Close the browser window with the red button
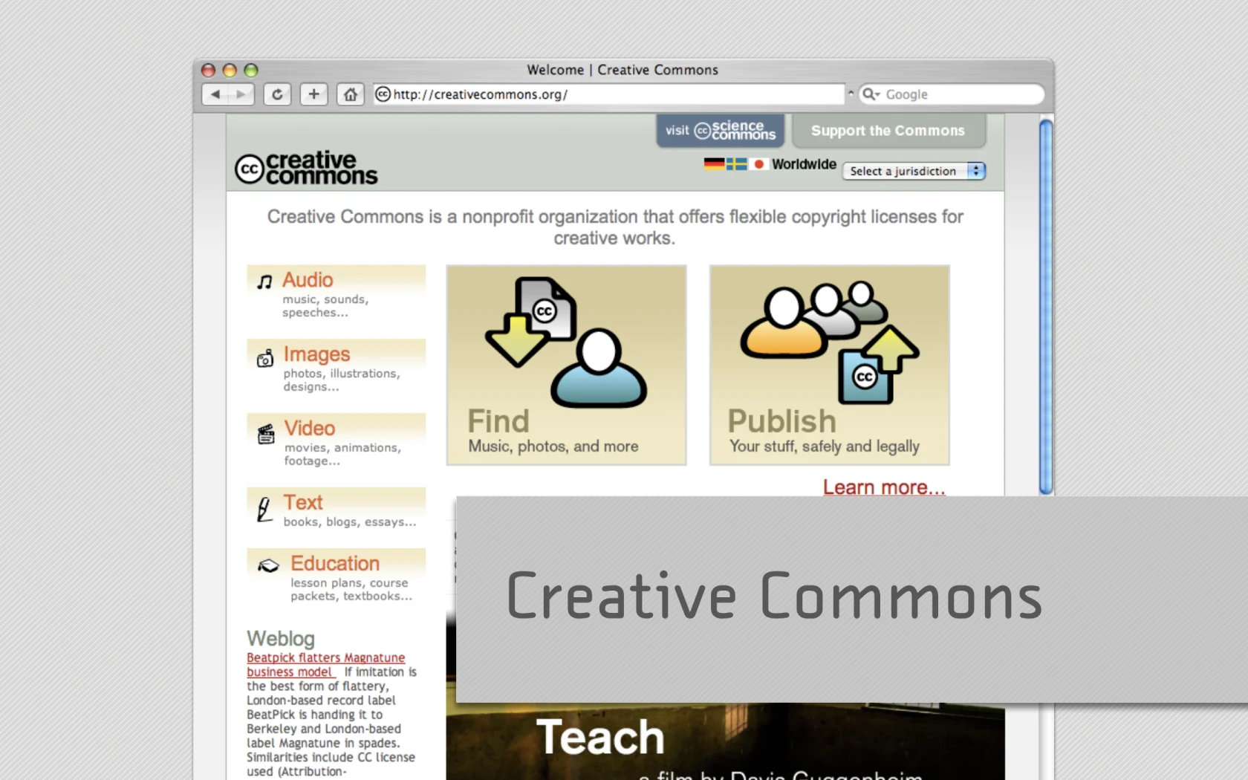1248x780 pixels. (209, 71)
